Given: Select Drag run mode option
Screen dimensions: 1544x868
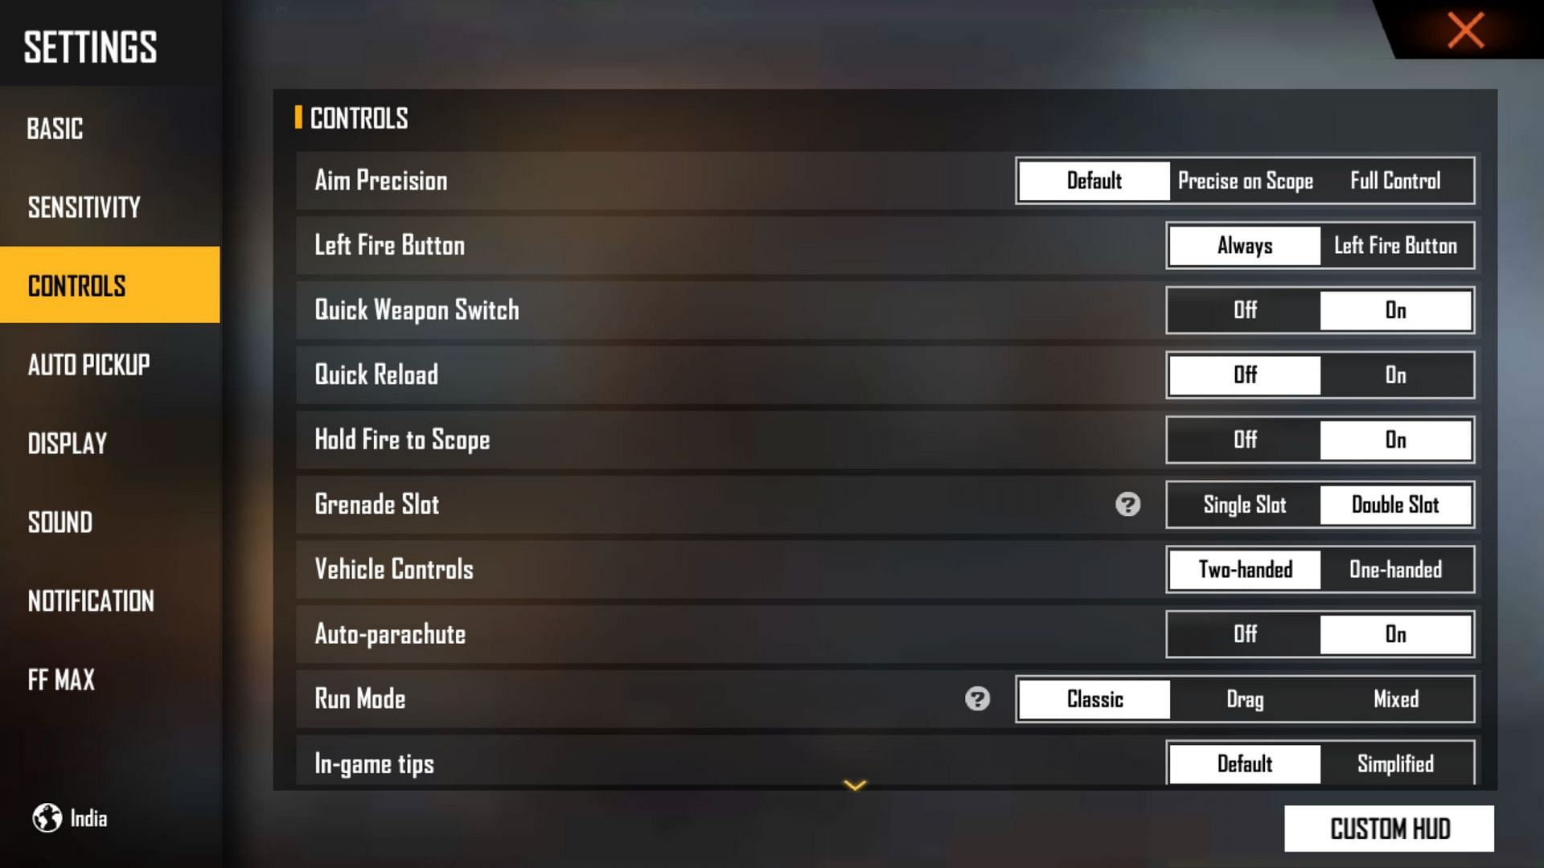Looking at the screenshot, I should [x=1242, y=698].
